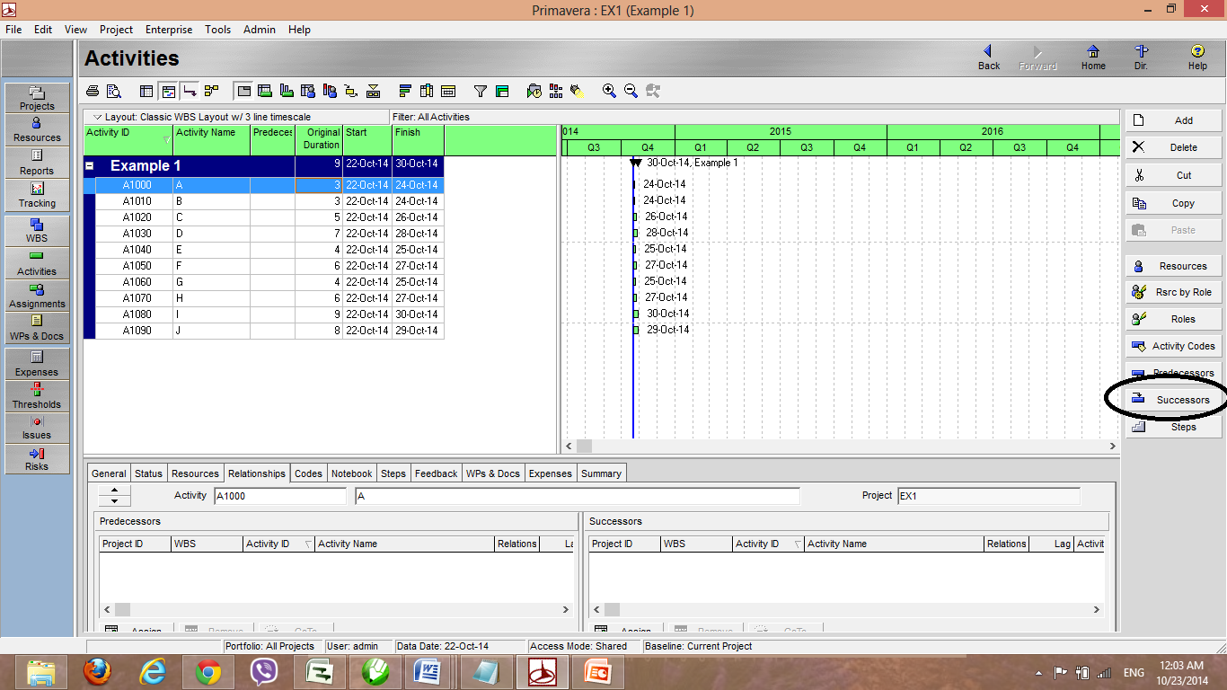Screen dimensions: 1227x690
Task: Click the Activity ID field showing A1000
Action: click(280, 496)
